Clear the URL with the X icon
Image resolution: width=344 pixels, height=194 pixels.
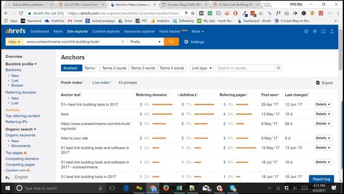pos(123,41)
